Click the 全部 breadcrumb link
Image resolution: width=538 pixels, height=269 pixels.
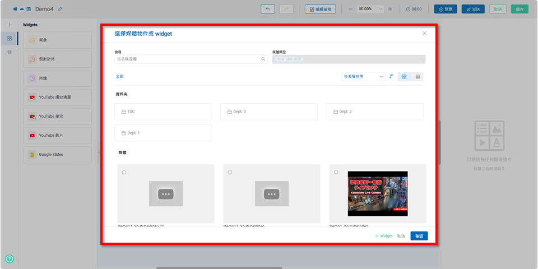click(120, 76)
